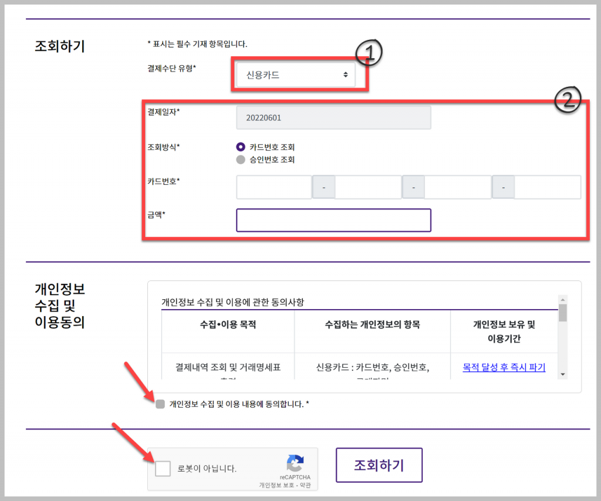Click the * 표시는 필수 기재 항목입니다 note

[197, 44]
